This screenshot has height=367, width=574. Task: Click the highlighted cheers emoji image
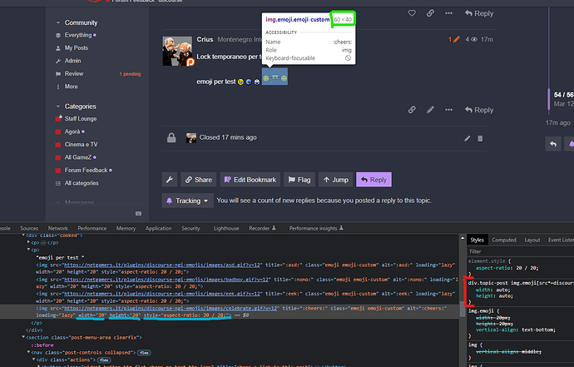[x=275, y=77]
